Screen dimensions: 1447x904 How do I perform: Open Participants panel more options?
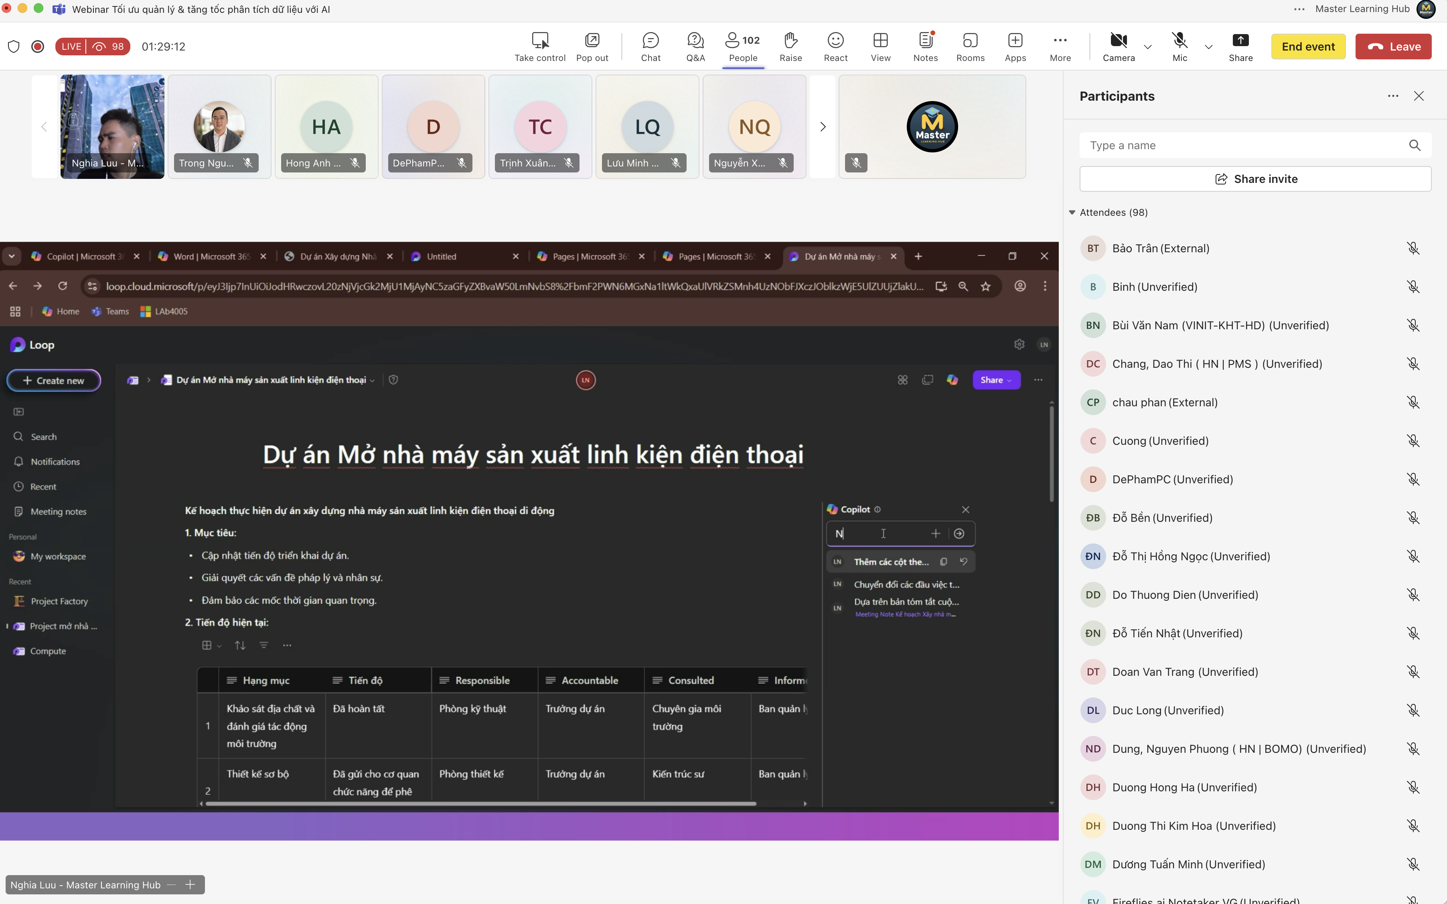(x=1392, y=96)
